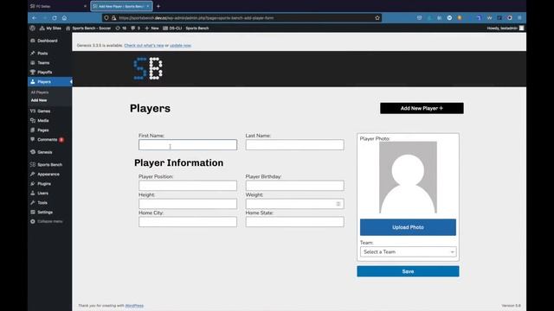Open the Sports Bench - Soccer site menu
The image size is (554, 311).
click(x=88, y=28)
